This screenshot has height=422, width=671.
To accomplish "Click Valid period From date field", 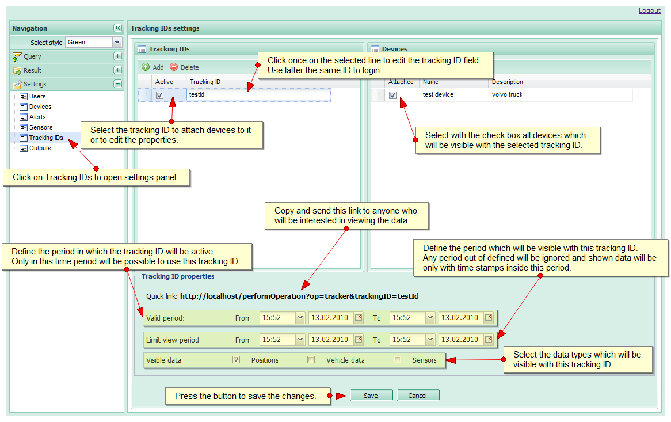I will click(x=331, y=318).
